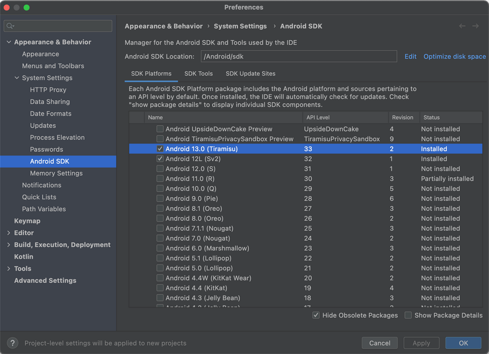Select Quick Lists settings
The image size is (489, 354).
(39, 197)
